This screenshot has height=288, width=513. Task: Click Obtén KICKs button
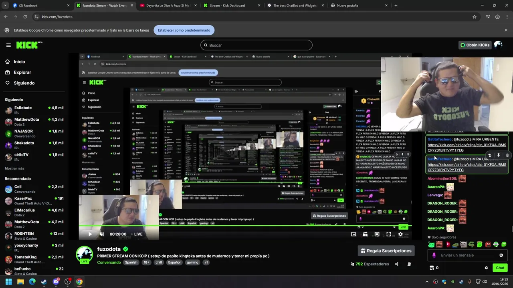475,45
